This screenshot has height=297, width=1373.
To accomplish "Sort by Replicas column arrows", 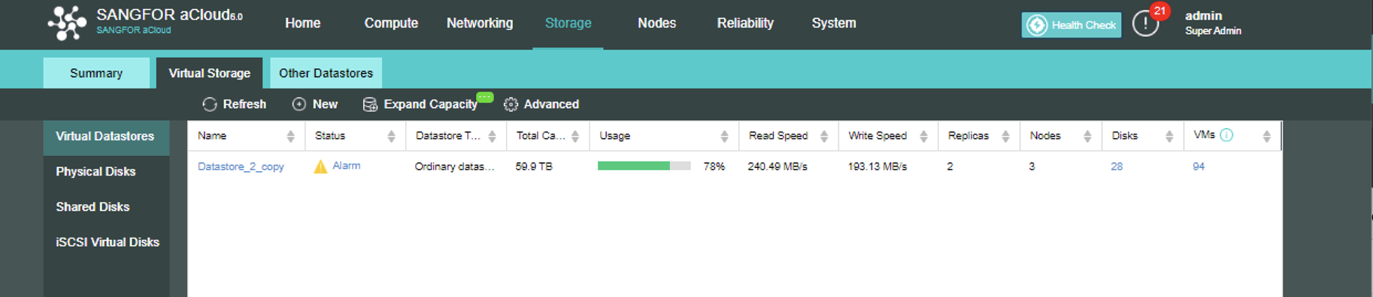I will (x=1005, y=136).
